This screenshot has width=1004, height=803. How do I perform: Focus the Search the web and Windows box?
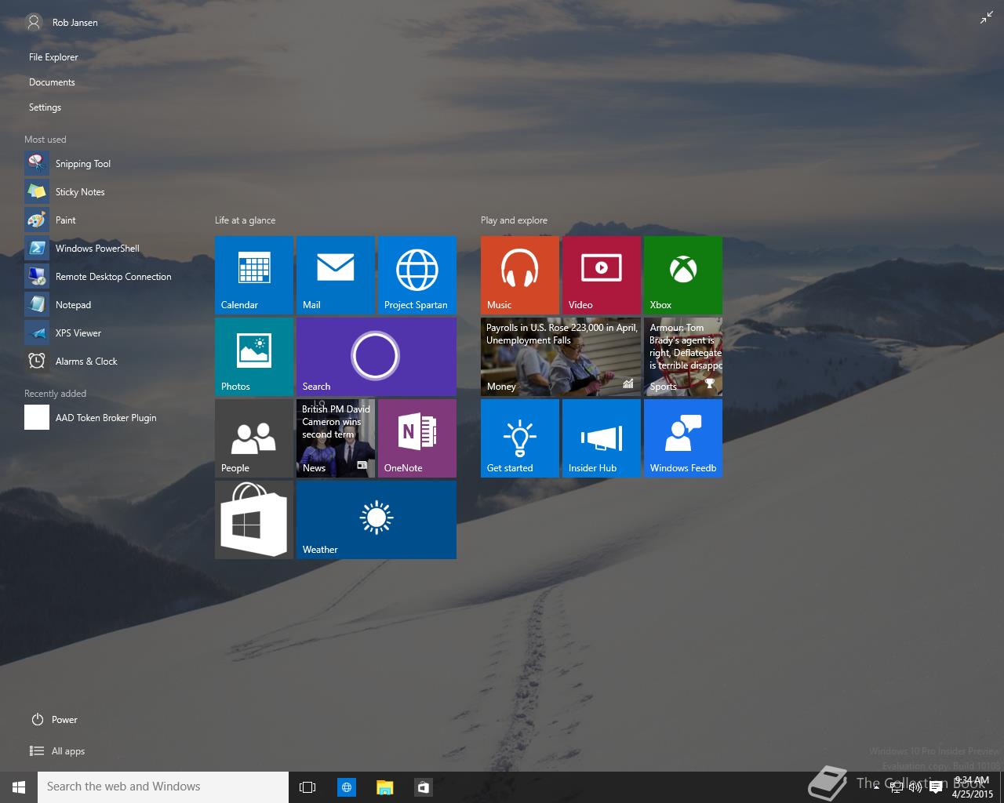tap(163, 787)
